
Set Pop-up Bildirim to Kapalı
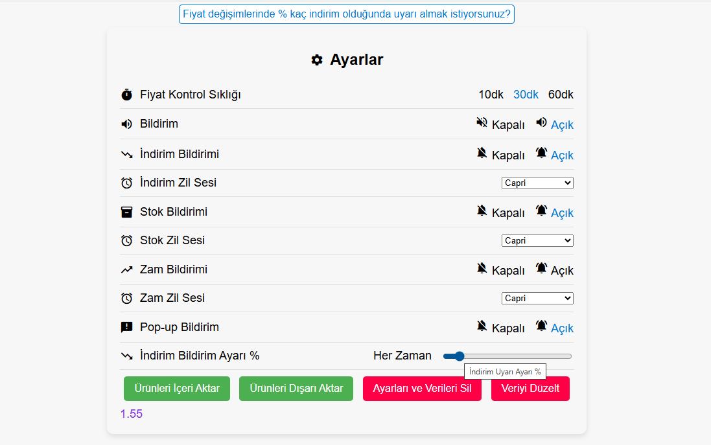click(508, 328)
